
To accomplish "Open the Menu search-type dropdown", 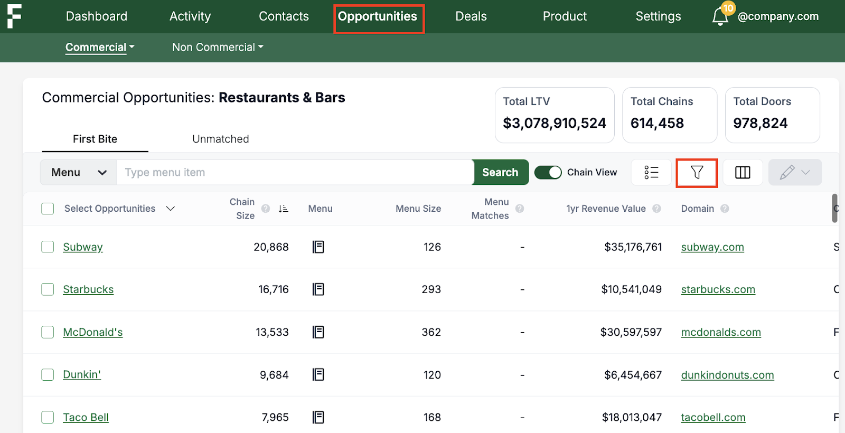I will pyautogui.click(x=79, y=172).
